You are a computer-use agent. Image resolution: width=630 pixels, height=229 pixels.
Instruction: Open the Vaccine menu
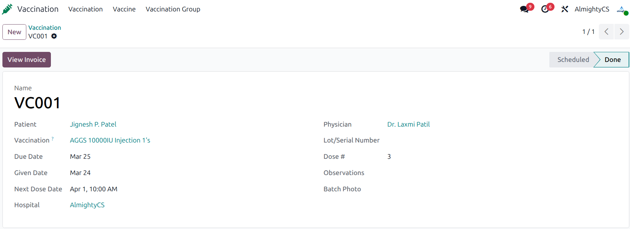click(124, 9)
